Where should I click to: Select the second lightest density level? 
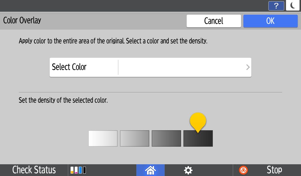point(135,138)
